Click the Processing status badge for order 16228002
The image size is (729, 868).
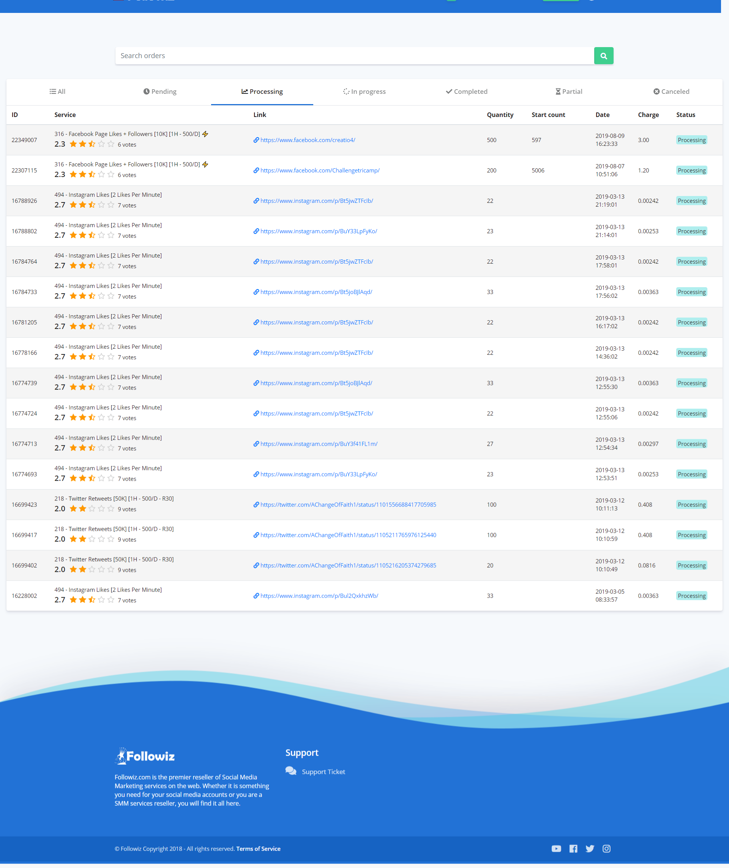click(691, 596)
